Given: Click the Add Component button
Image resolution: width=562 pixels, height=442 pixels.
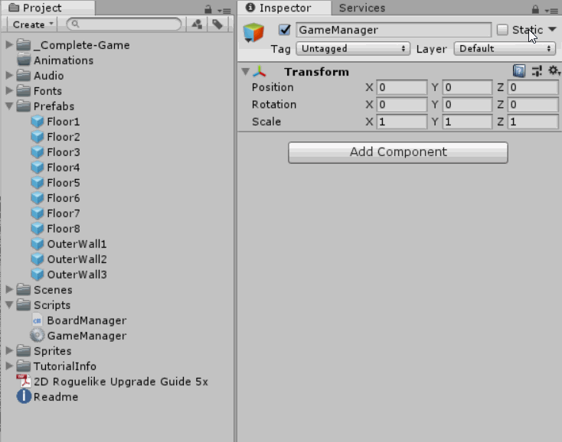Looking at the screenshot, I should (x=398, y=152).
